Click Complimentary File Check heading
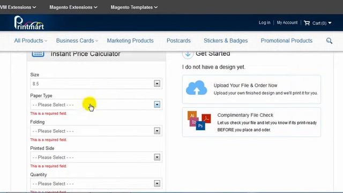This screenshot has width=343, height=193. 245,115
